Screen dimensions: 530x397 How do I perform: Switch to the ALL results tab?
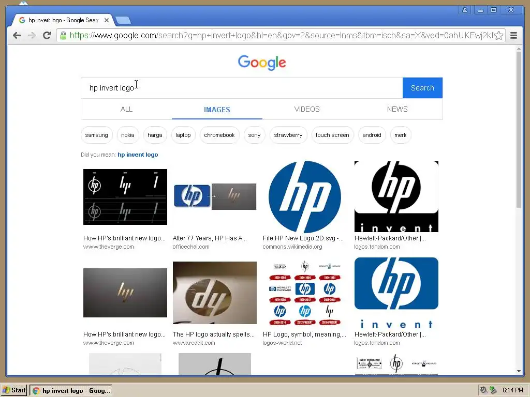[x=126, y=109]
